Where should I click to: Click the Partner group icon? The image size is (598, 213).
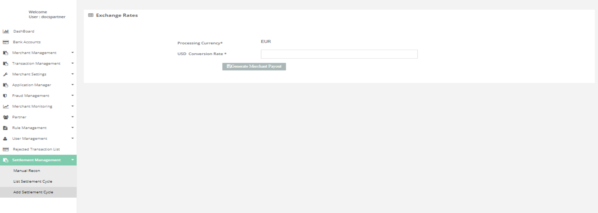pyautogui.click(x=5, y=117)
